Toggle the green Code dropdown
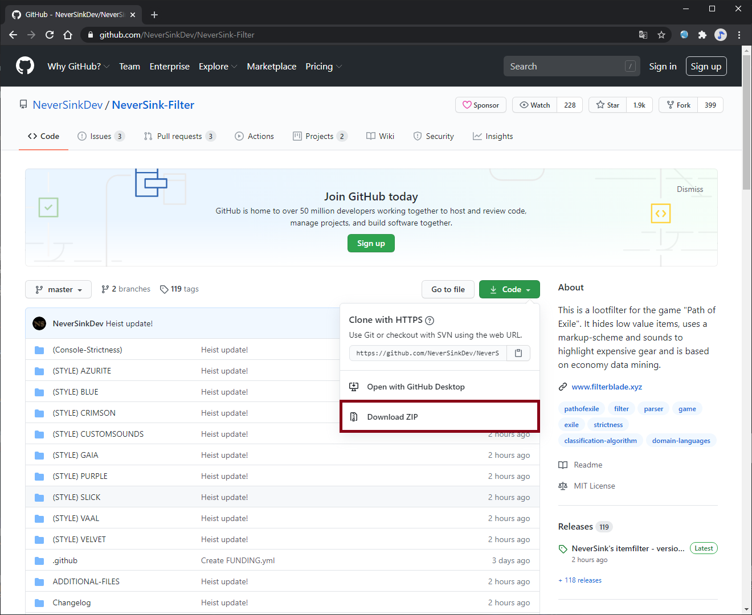Viewport: 752px width, 615px height. 509,289
